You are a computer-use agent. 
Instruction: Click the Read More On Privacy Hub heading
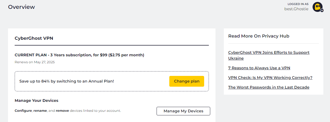point(259,36)
